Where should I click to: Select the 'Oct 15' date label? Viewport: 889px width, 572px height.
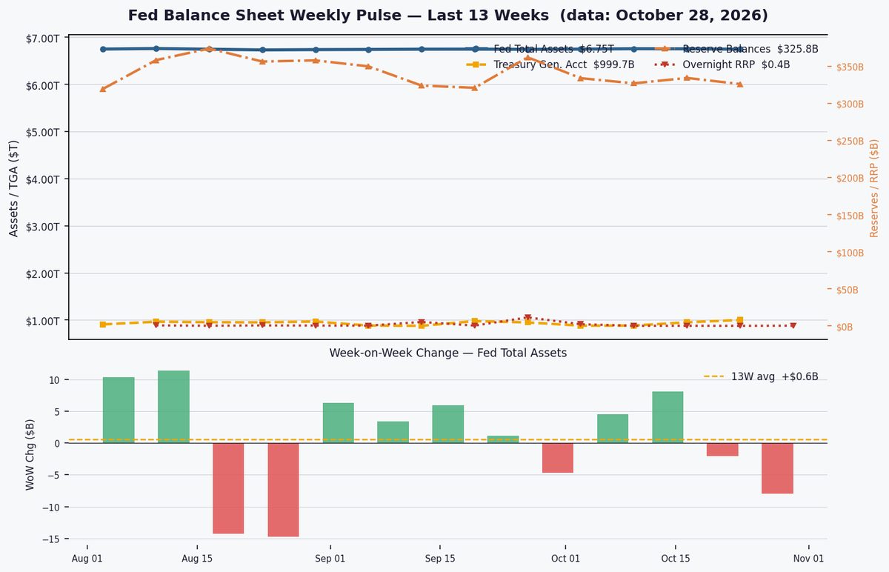pyautogui.click(x=675, y=558)
